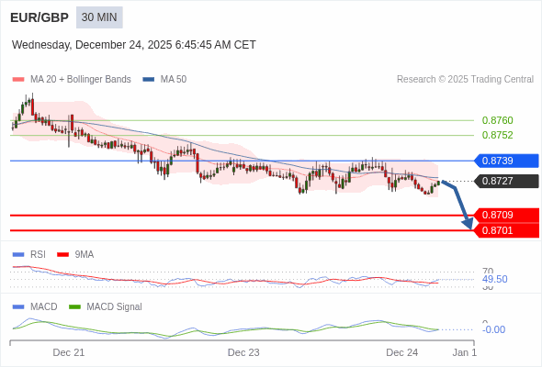The image size is (542, 367).
Task: Click the MACD value -0.00
Action: 493,329
